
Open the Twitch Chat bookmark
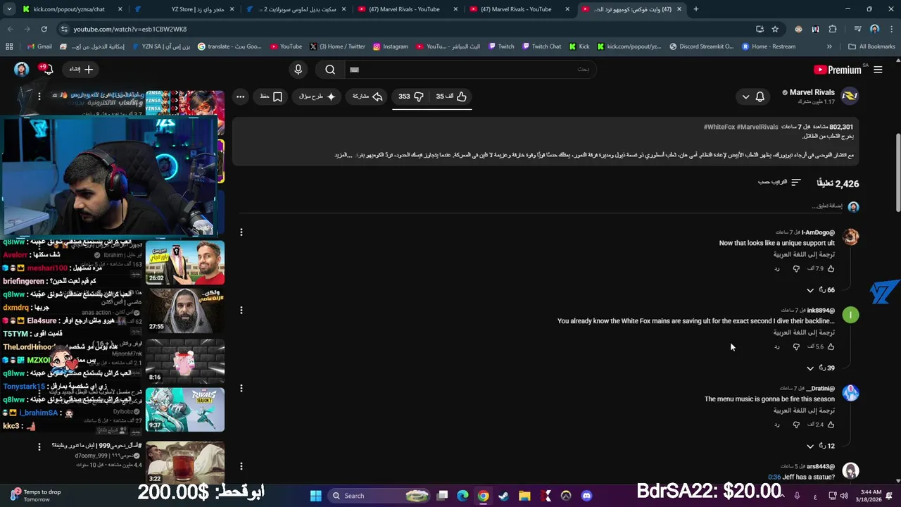point(541,46)
